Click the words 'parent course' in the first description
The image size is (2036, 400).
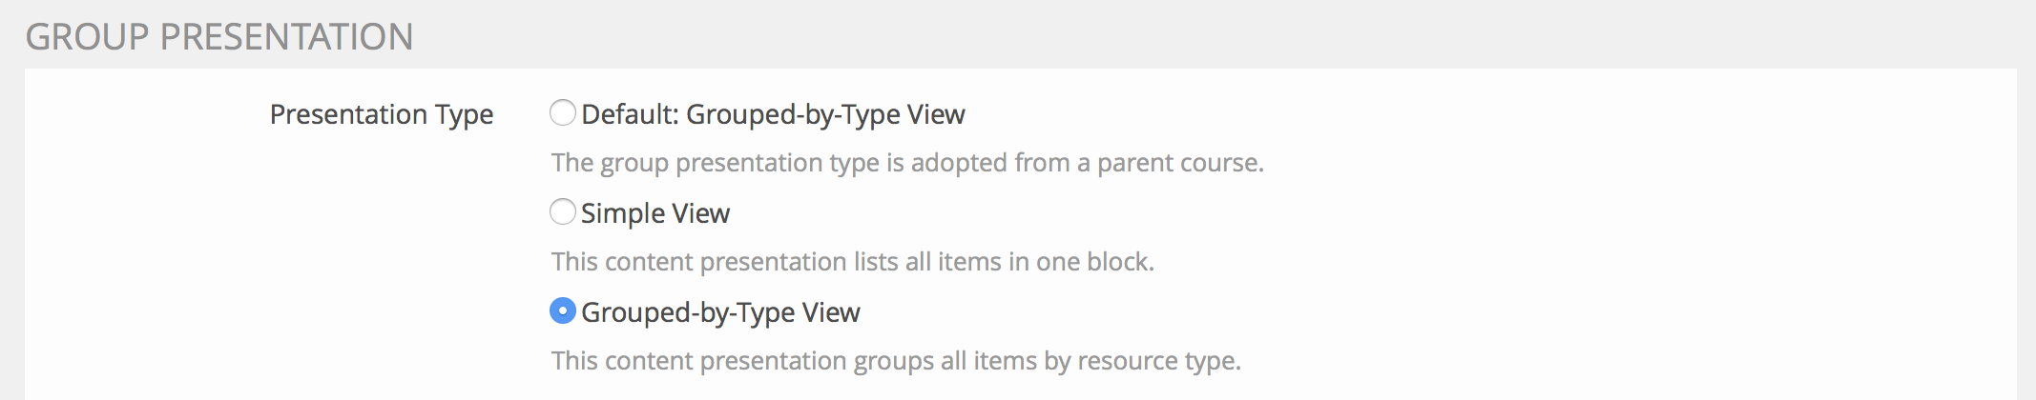click(x=1180, y=163)
